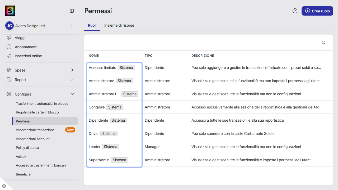Open the Veicoli settings page
Viewport: 338px width, 190px height.
(x=21, y=156)
